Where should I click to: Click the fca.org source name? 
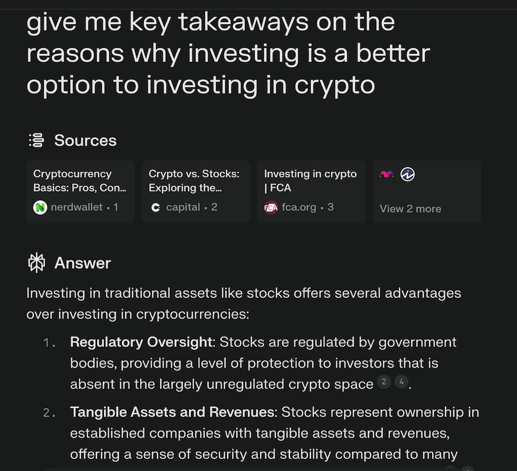pos(299,207)
